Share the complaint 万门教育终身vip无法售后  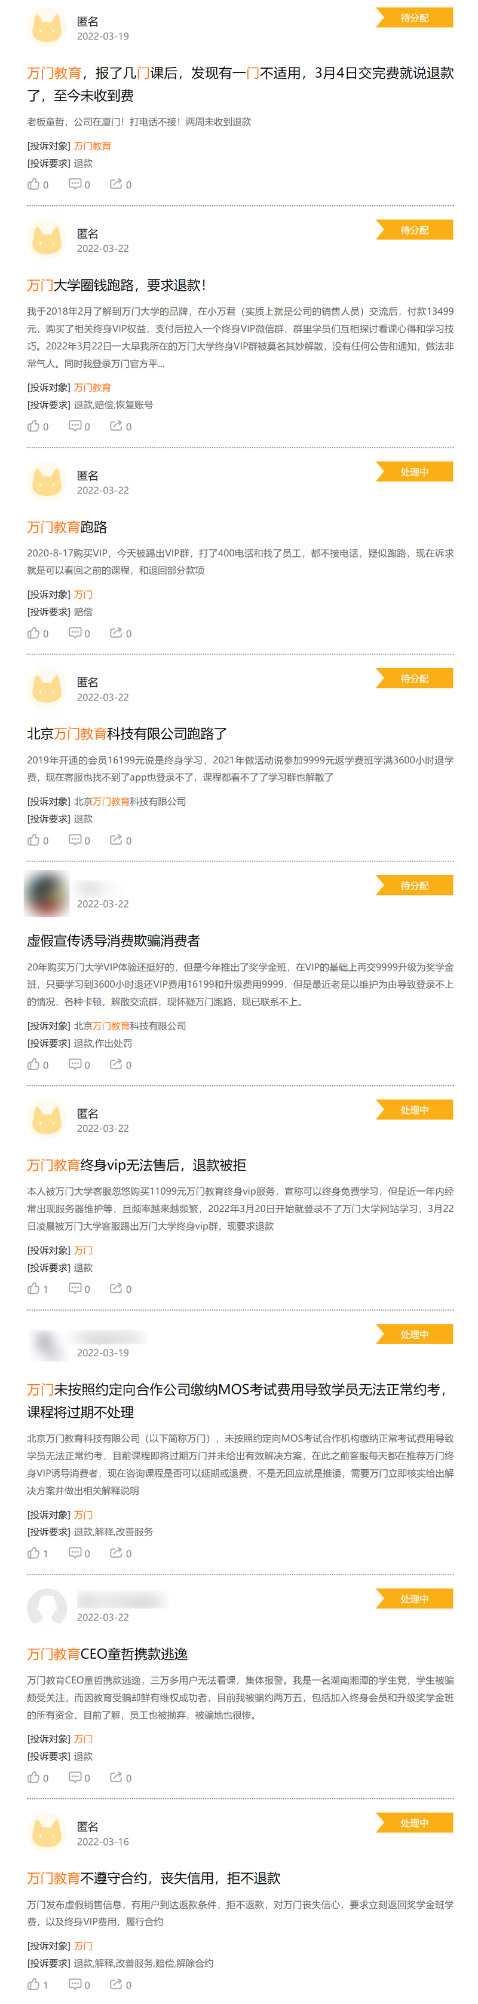[121, 1289]
